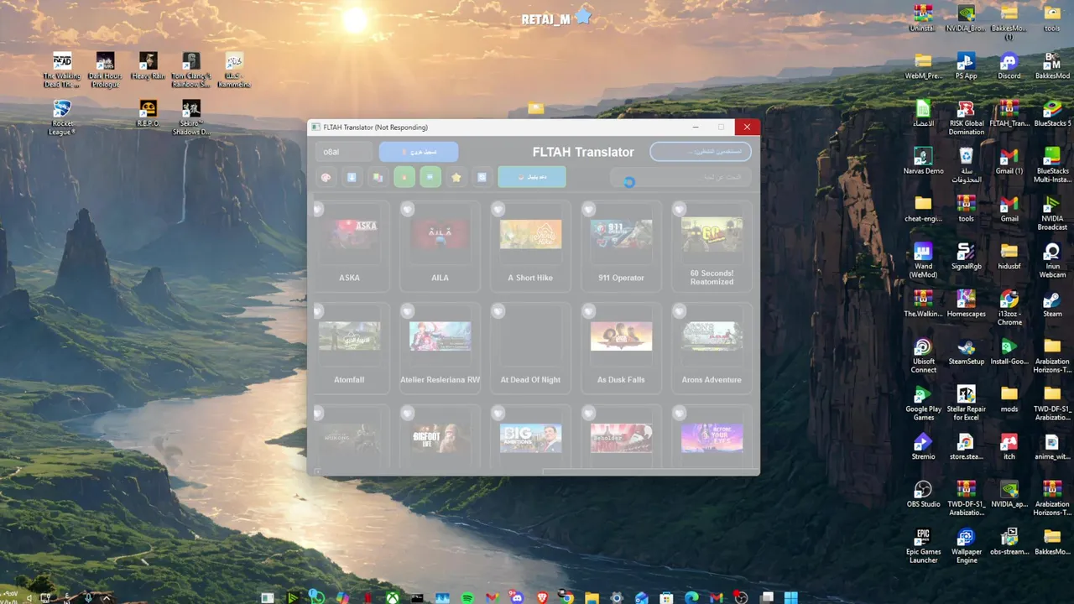Select the NVIDIA Broadcast desktop icon
This screenshot has width=1074, height=604.
(1052, 213)
